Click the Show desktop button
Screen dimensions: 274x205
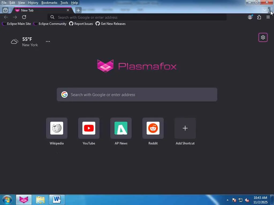pos(272,200)
